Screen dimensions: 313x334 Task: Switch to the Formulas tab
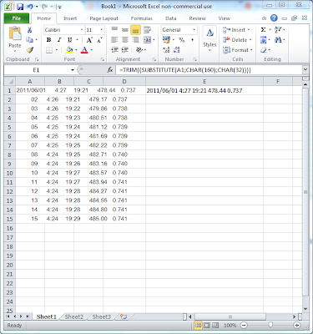click(x=142, y=18)
